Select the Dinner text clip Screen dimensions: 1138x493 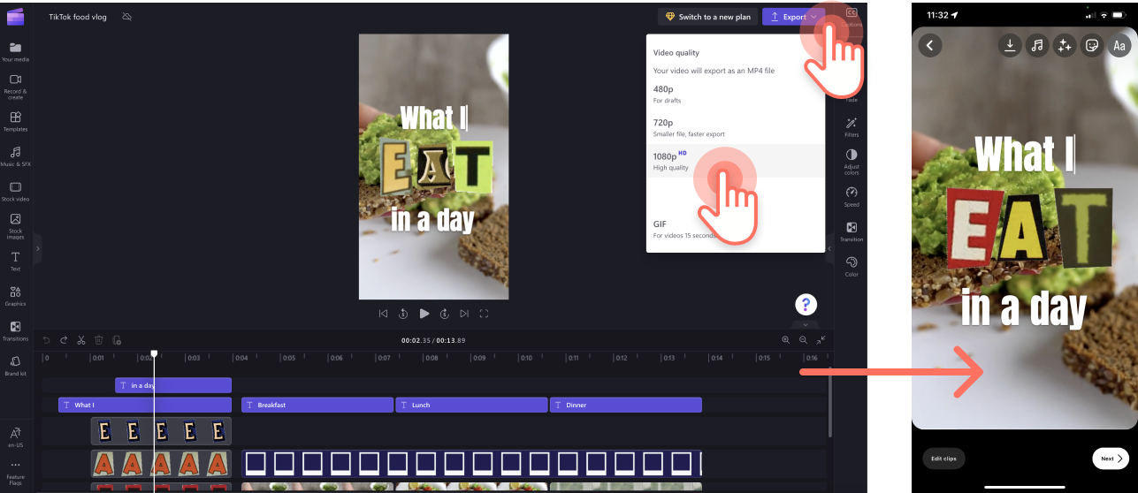tap(626, 405)
